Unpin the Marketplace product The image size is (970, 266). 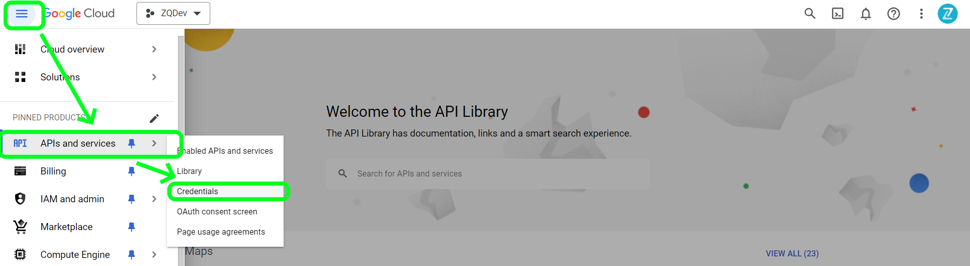[131, 227]
